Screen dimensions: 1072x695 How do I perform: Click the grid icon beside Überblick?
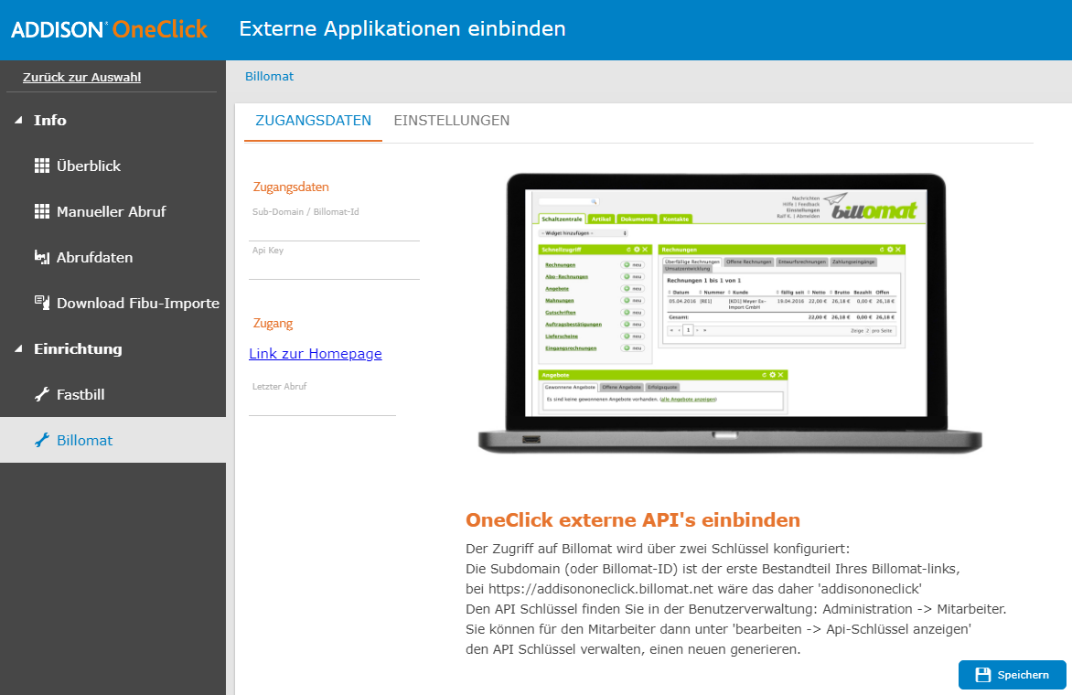click(x=42, y=166)
